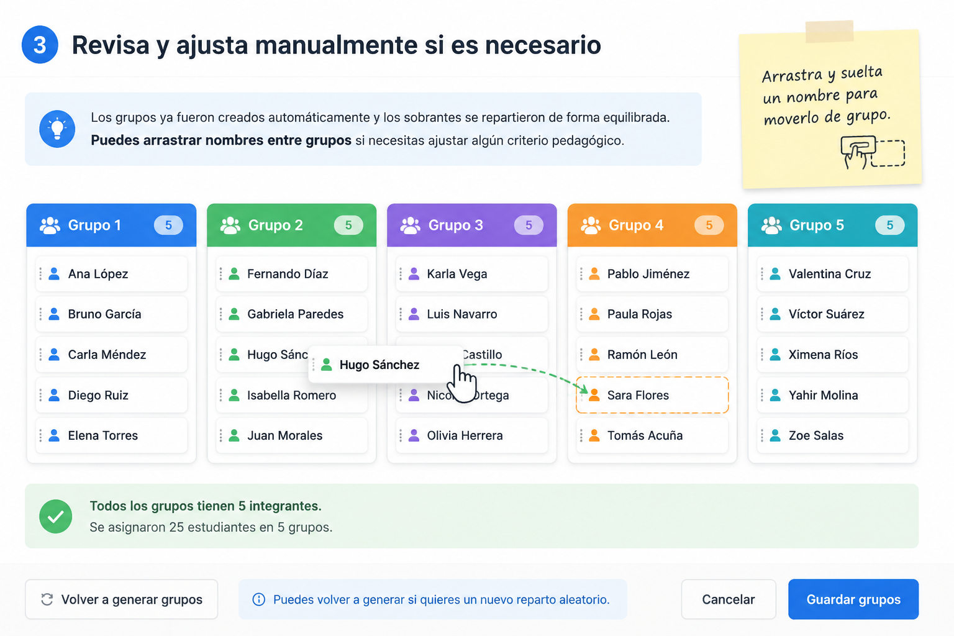Click the Guardar grupos button

point(853,599)
